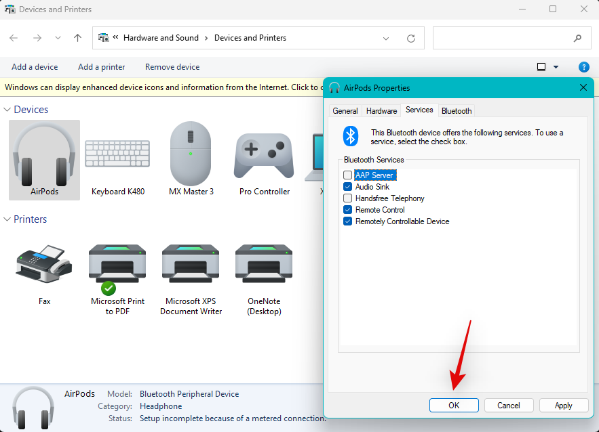Enable the AAP Server service checkbox
The height and width of the screenshot is (432, 599).
coord(347,175)
